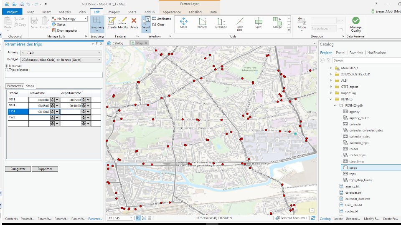Image resolution: width=401 pixels, height=225 pixels.
Task: Open the Error Inspector
Action: [x=64, y=30]
